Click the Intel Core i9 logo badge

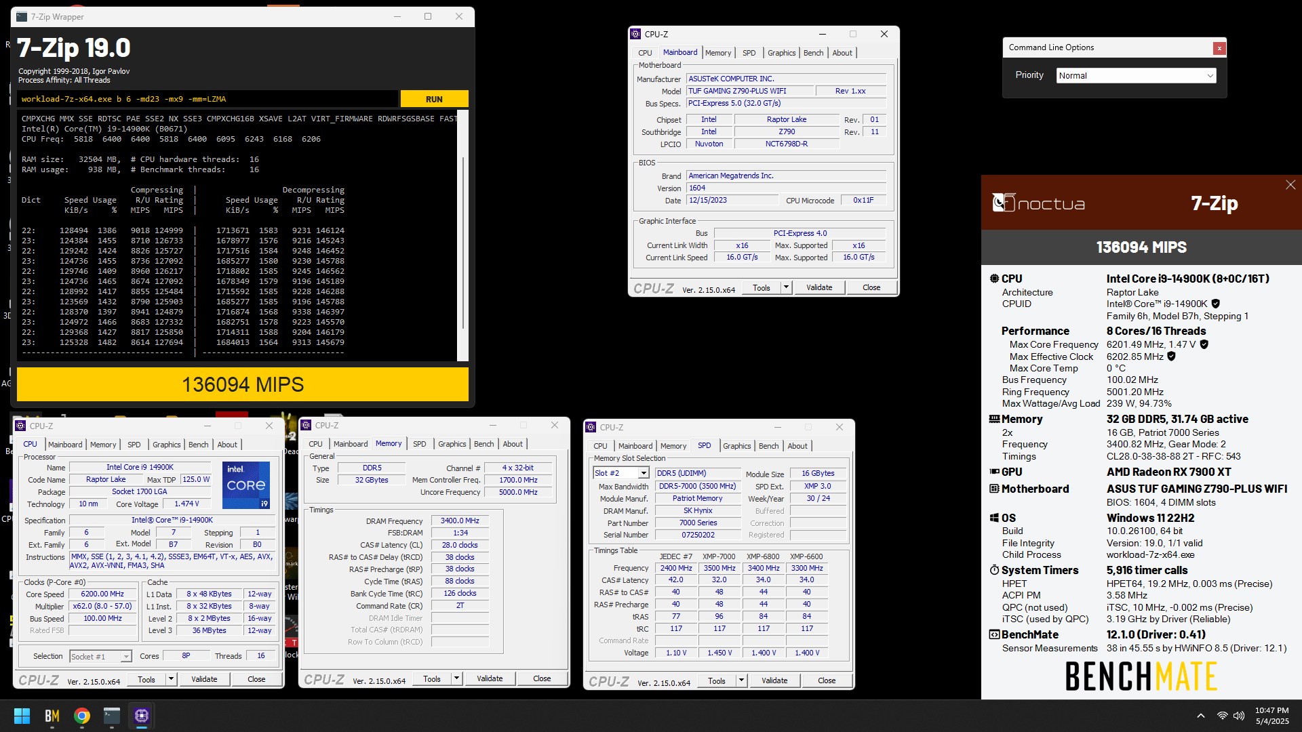(246, 485)
